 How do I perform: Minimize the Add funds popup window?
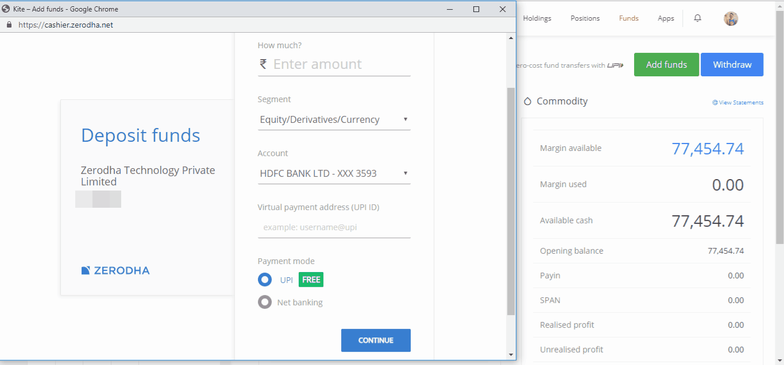point(450,9)
